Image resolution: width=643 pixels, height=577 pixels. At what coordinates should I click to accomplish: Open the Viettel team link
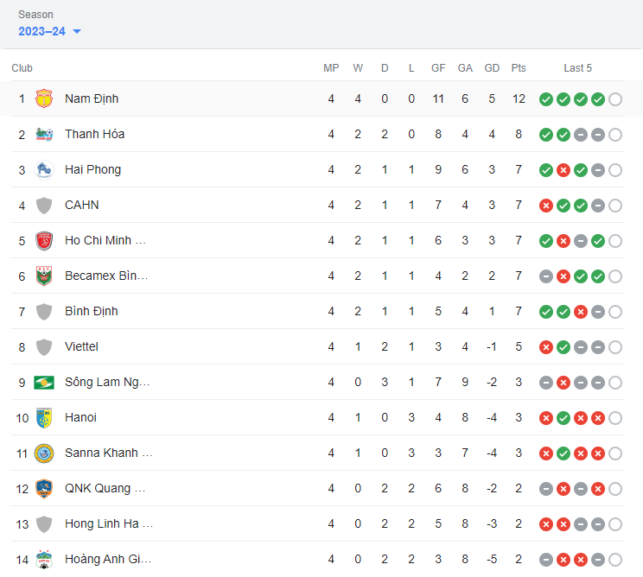pyautogui.click(x=81, y=347)
